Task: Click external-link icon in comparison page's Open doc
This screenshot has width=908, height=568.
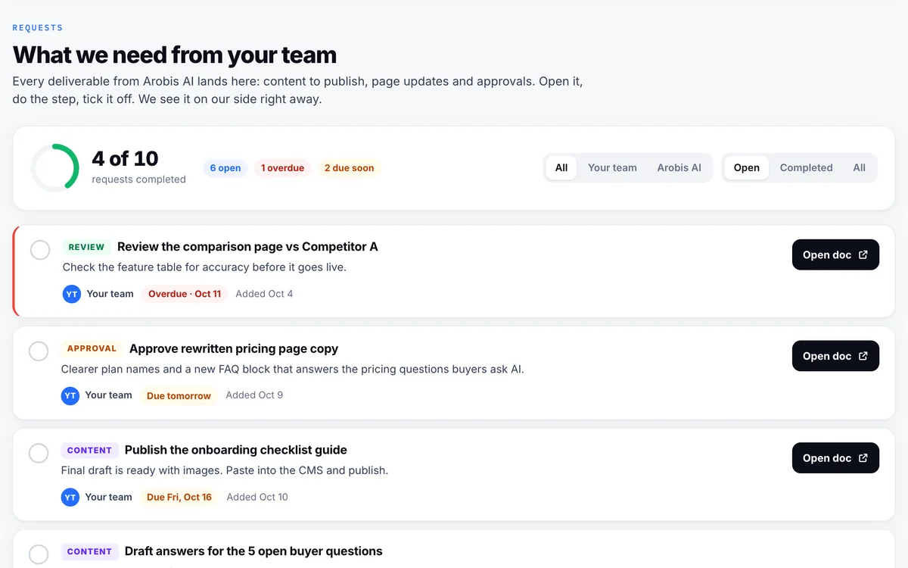Action: coord(863,254)
